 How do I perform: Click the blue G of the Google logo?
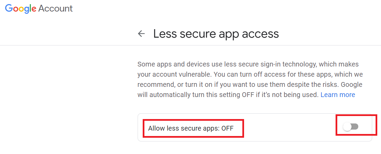(9, 8)
